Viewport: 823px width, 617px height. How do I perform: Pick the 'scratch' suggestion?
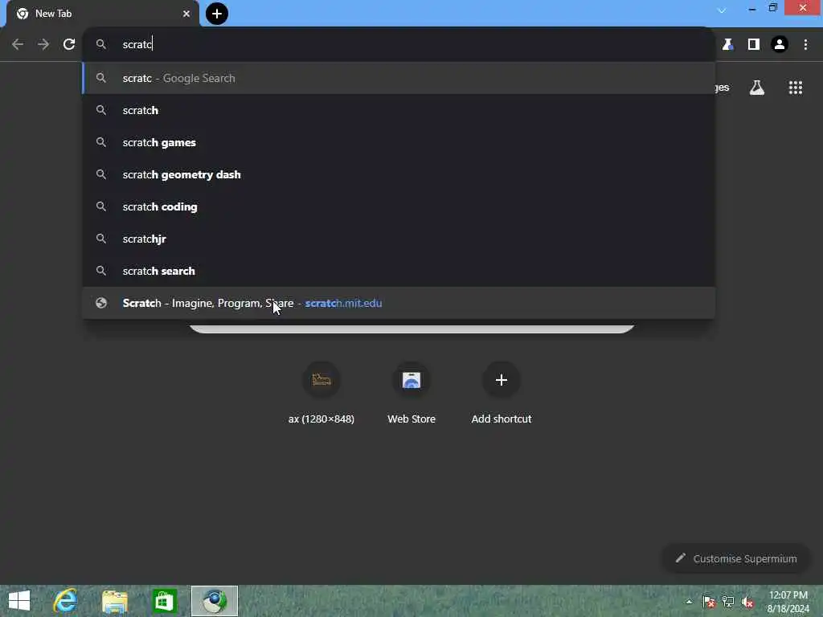399,110
